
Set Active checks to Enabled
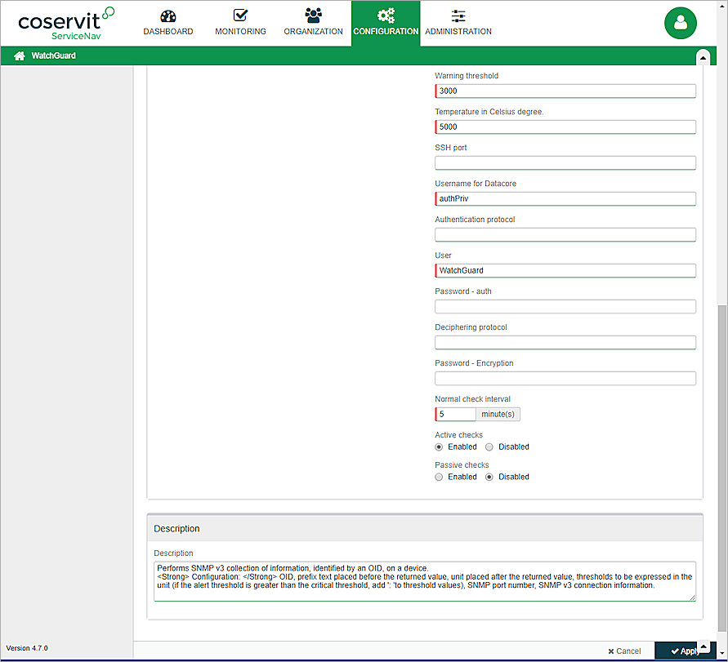440,447
